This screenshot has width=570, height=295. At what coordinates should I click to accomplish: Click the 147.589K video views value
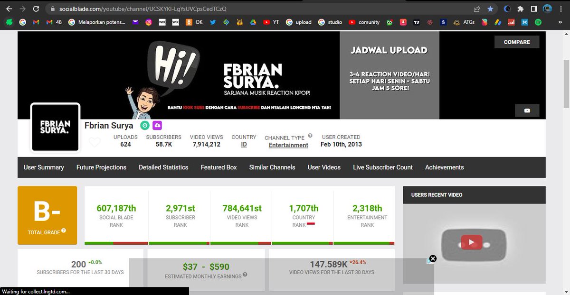pos(329,264)
